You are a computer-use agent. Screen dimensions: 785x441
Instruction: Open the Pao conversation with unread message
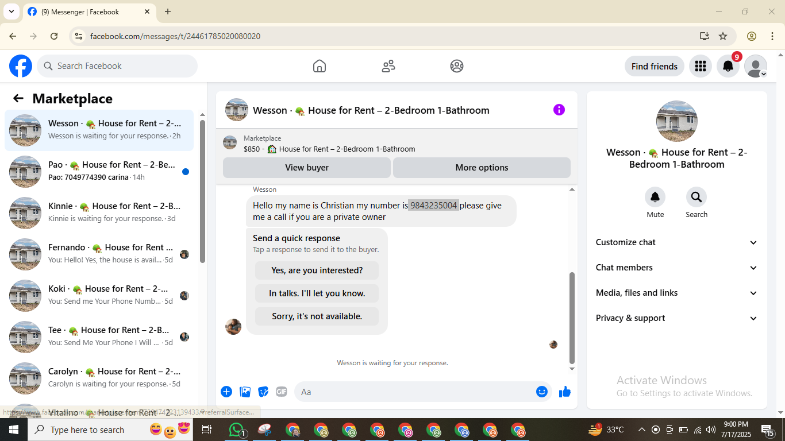point(99,172)
